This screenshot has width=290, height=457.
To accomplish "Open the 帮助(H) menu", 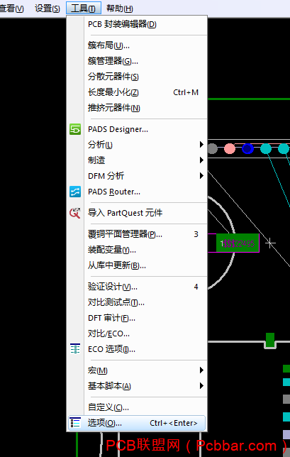I will tap(120, 9).
